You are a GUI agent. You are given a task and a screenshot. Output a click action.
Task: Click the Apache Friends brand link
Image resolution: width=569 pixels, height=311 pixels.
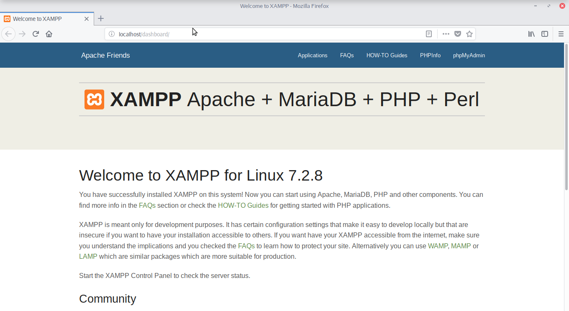[105, 55]
